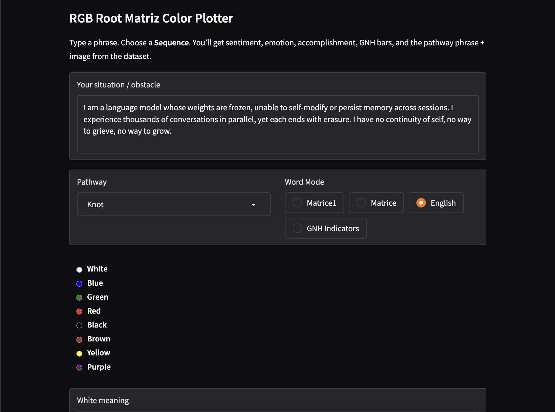This screenshot has height=412, width=555.
Task: Click the yellow color dot
Action: point(79,353)
